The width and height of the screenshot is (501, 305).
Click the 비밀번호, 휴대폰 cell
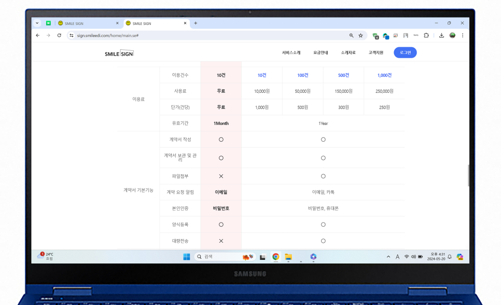(323, 208)
